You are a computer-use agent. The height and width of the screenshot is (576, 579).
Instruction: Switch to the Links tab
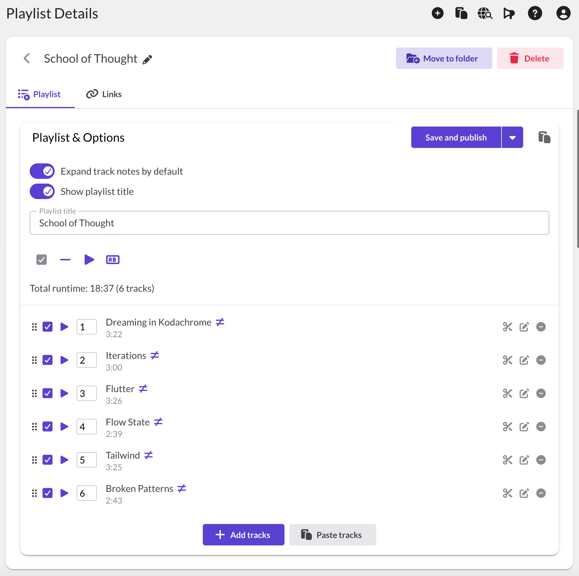pos(104,94)
